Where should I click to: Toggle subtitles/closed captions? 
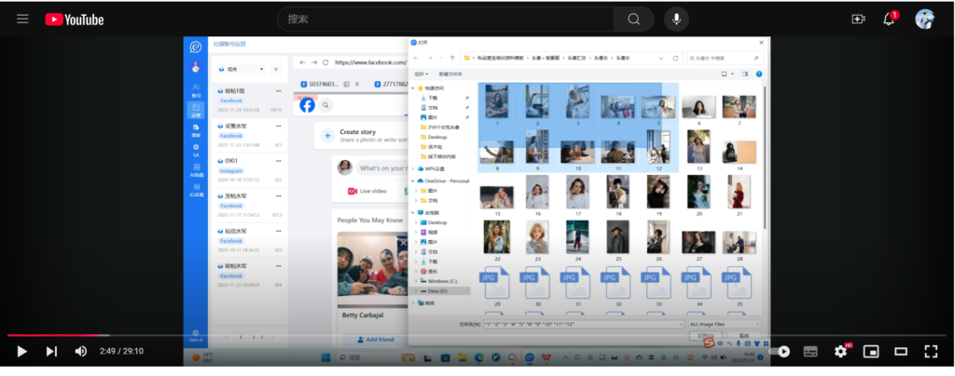(810, 351)
